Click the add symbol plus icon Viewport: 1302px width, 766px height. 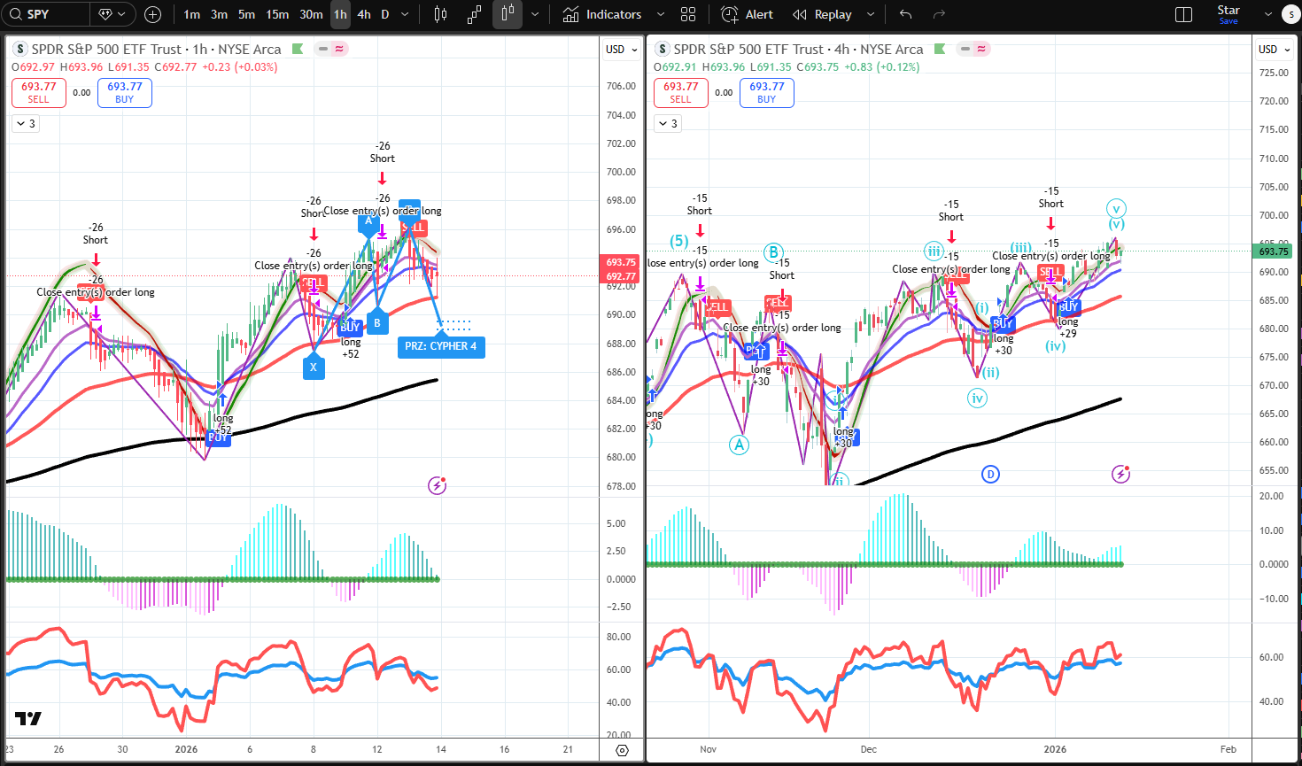[152, 14]
